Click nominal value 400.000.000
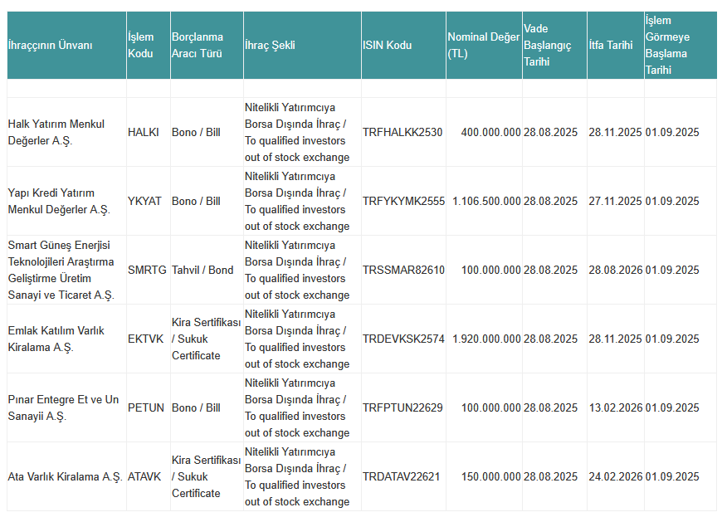This screenshot has height=522, width=727. tap(491, 133)
